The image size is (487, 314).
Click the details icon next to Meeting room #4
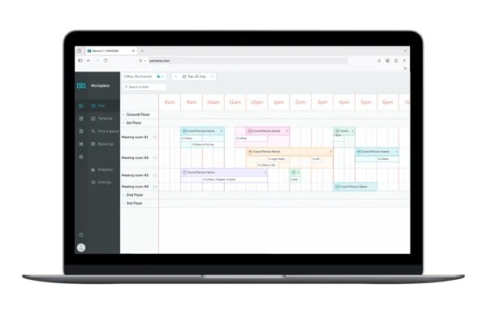(155, 187)
